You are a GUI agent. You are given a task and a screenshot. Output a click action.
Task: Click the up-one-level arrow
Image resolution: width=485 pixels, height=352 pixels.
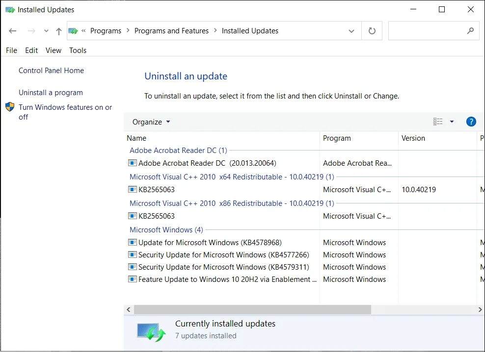[x=59, y=31]
